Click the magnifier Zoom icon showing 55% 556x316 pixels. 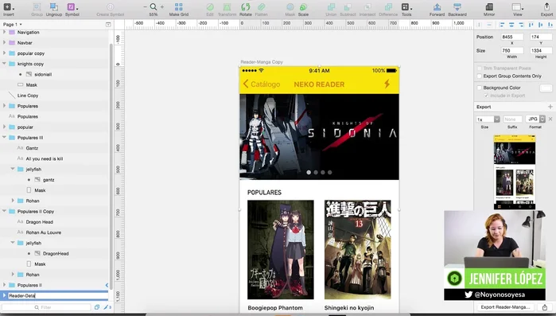[x=154, y=6]
